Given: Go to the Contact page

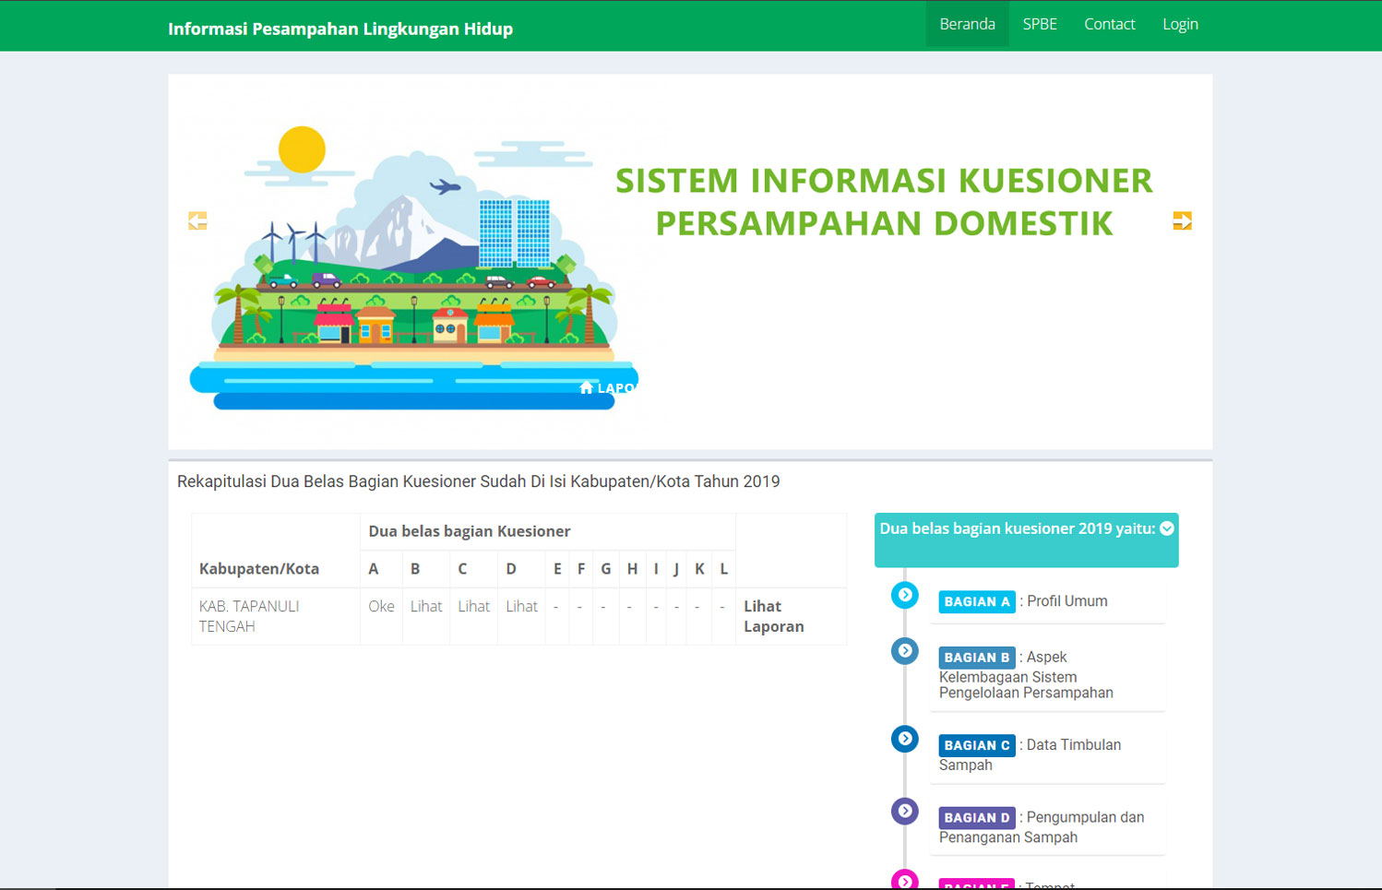Looking at the screenshot, I should 1109,24.
